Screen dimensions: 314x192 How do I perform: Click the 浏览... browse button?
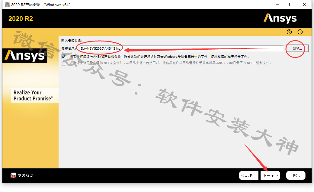297,48
